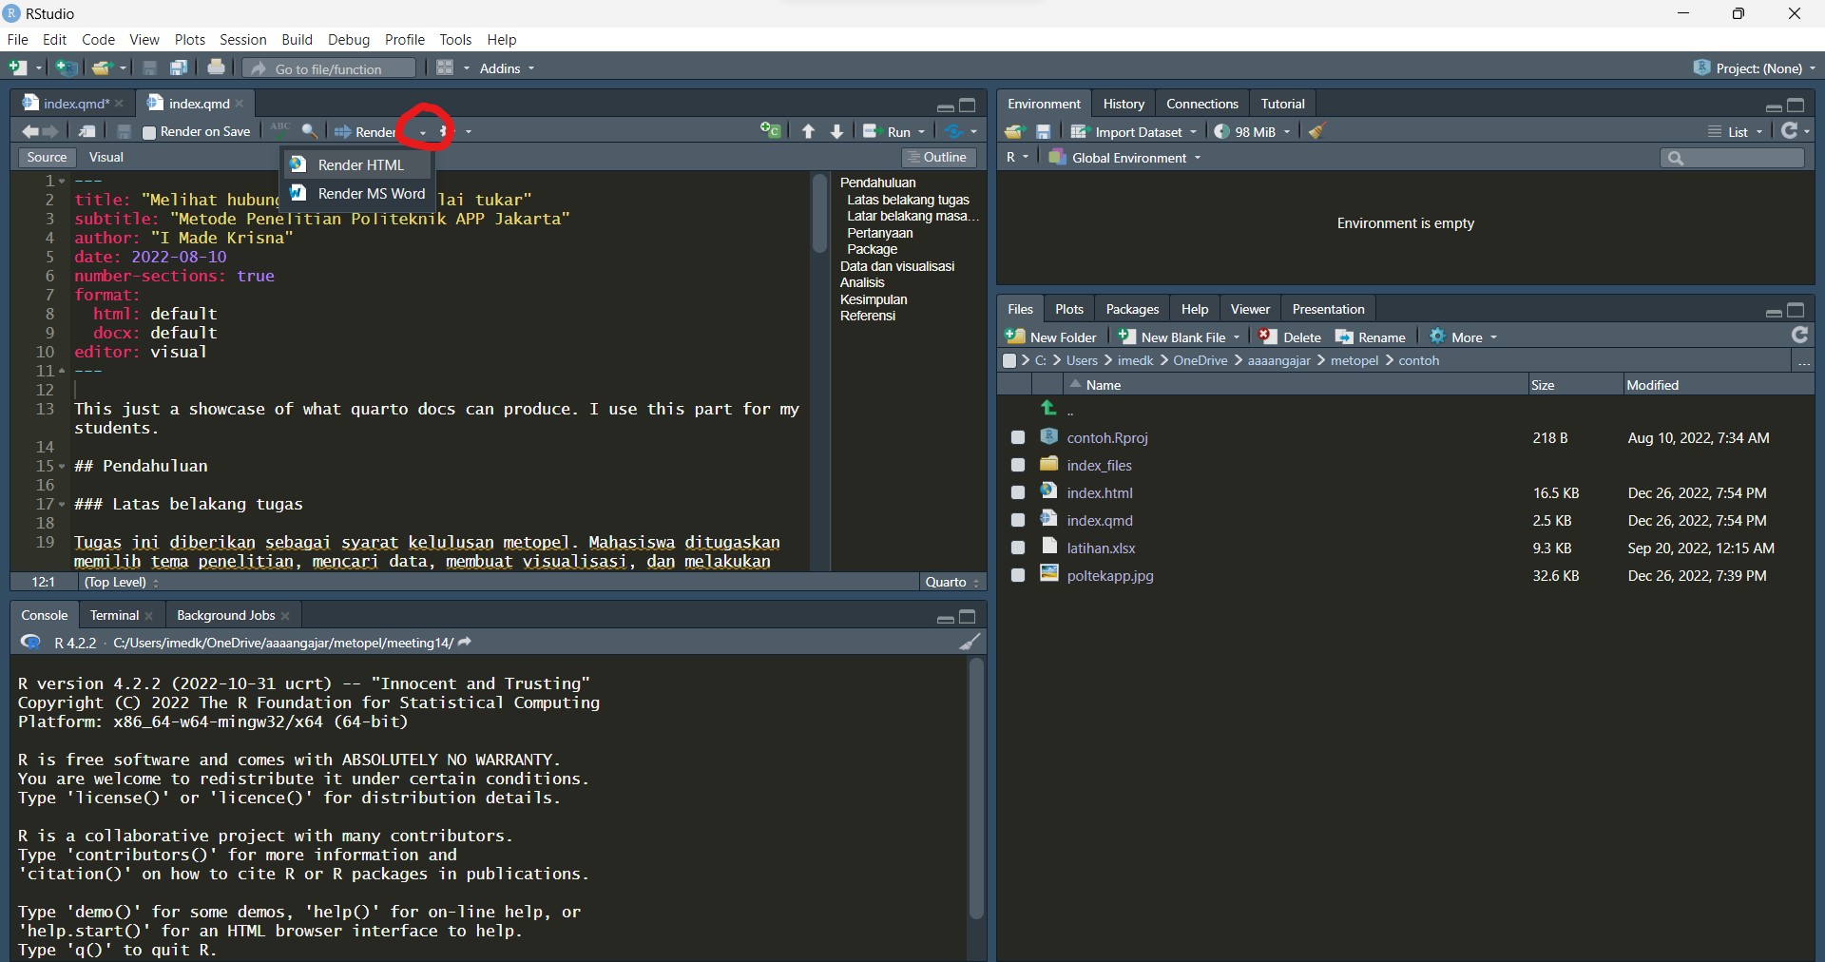1825x962 pixels.
Task: Refresh the Files pane listing
Action: click(x=1799, y=336)
